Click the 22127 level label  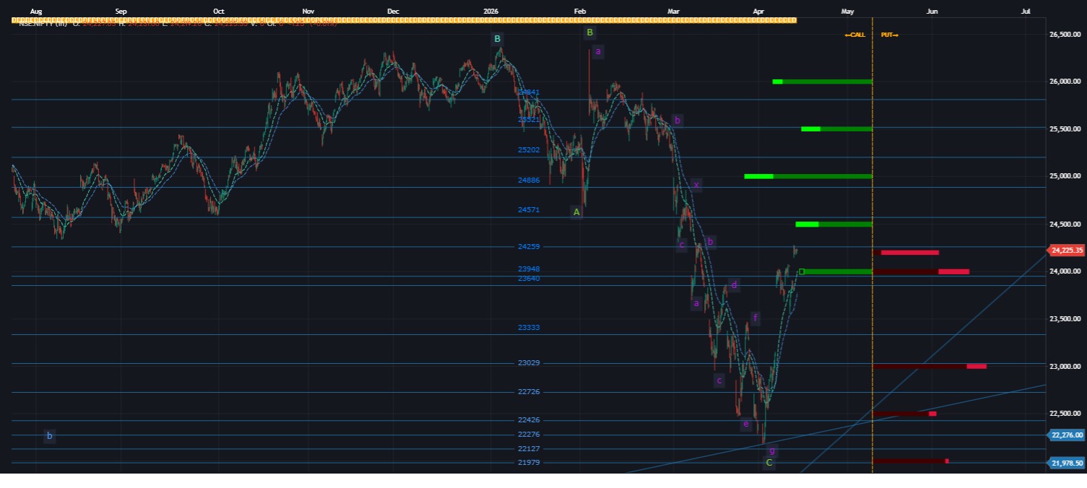(x=529, y=448)
